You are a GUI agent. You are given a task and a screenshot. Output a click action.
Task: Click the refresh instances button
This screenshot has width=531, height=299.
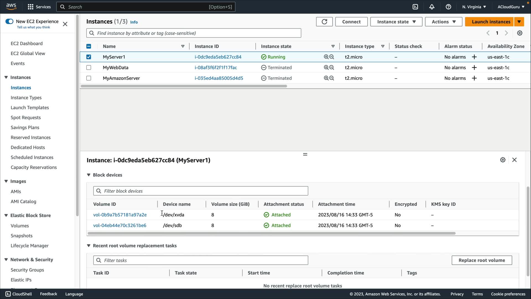click(324, 22)
